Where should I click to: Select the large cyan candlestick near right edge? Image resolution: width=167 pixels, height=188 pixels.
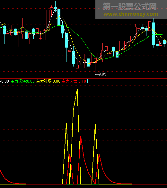point(154,33)
